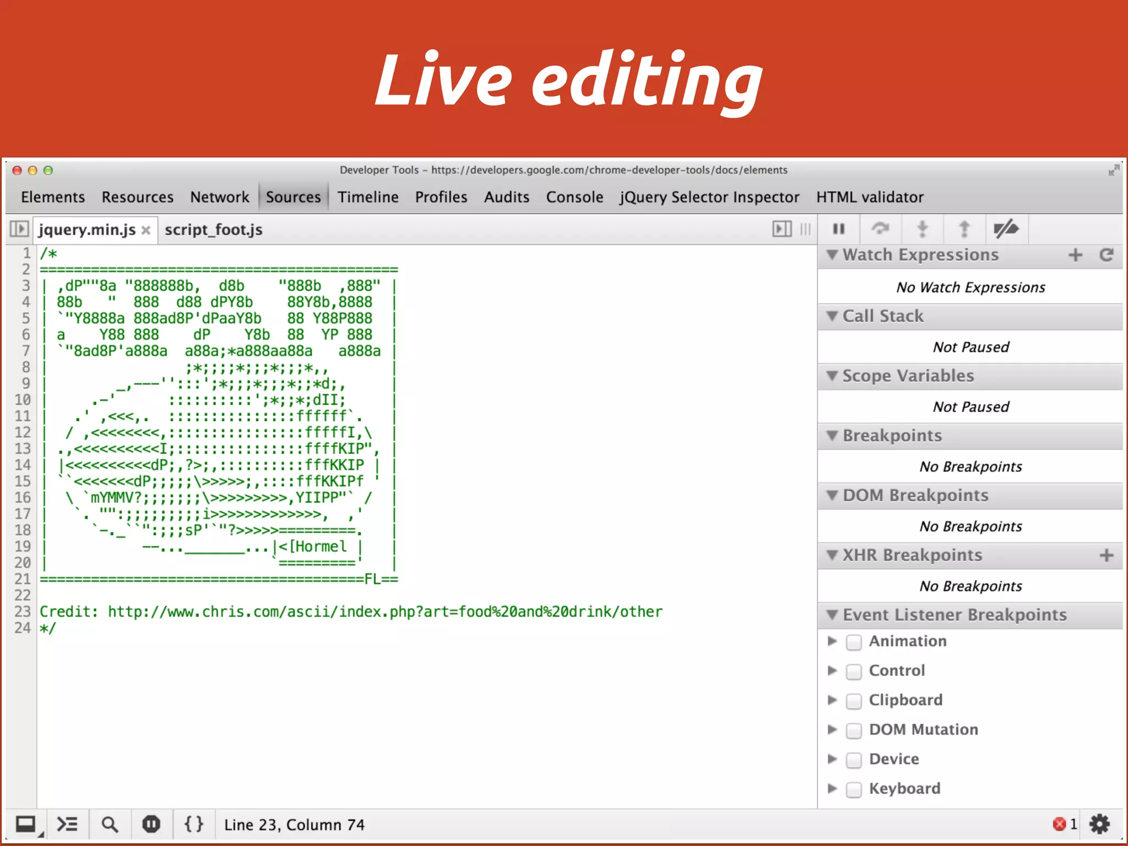This screenshot has height=846, width=1128.
Task: Enable Control event breakpoints checkbox
Action: click(854, 671)
